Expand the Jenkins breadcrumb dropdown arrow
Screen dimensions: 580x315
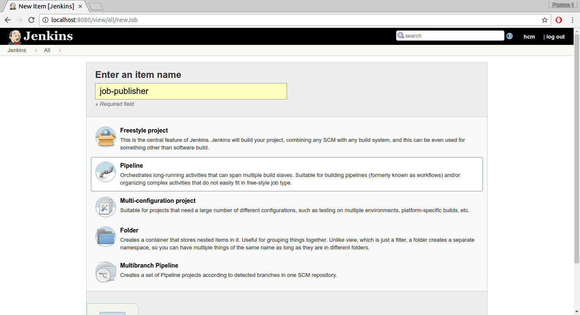(36, 50)
